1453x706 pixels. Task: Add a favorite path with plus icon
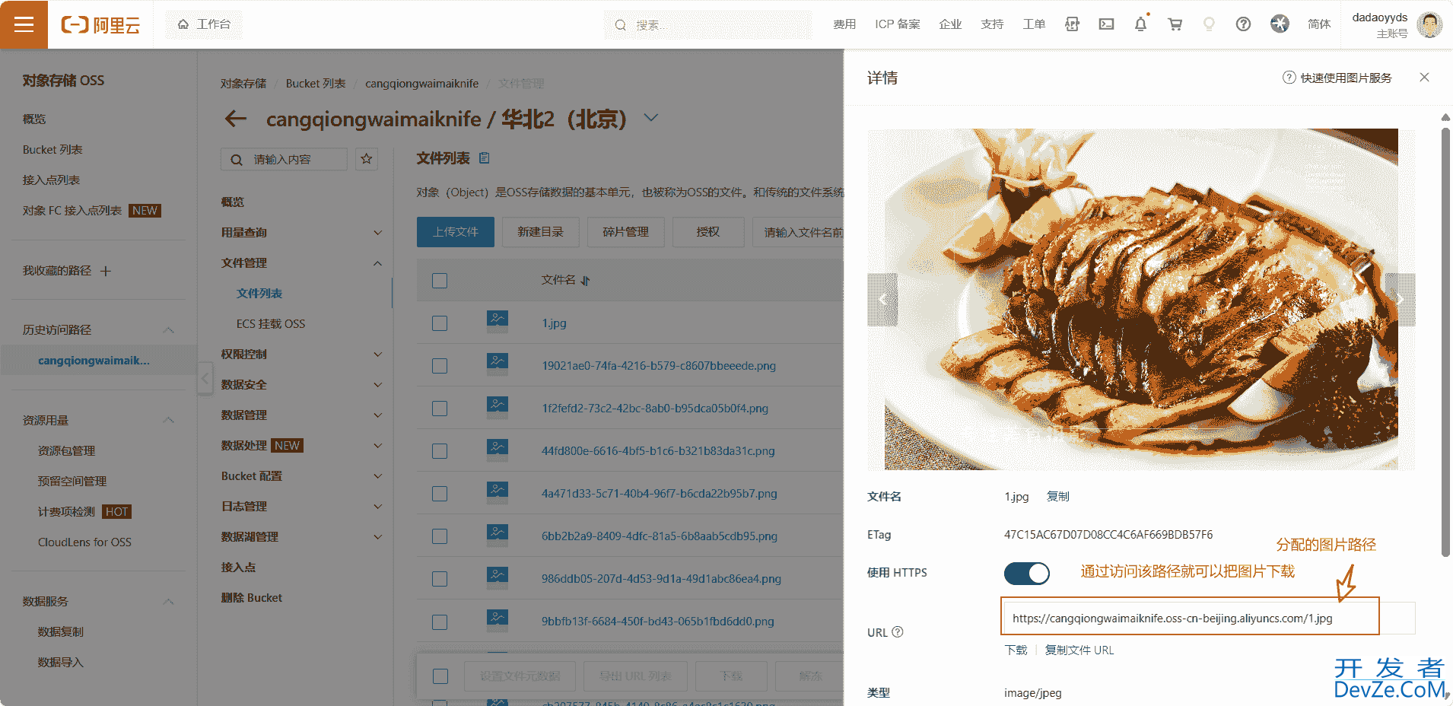tap(106, 271)
